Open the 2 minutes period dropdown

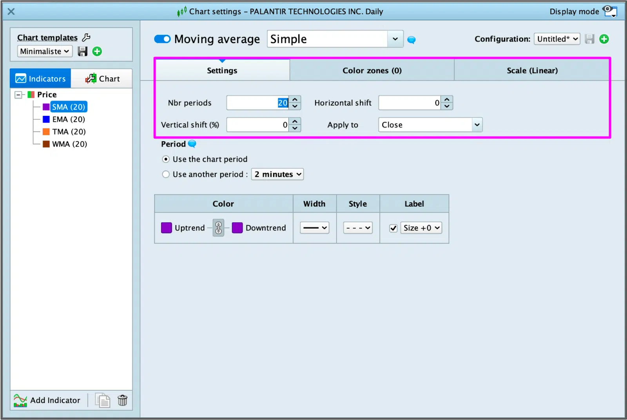click(277, 174)
